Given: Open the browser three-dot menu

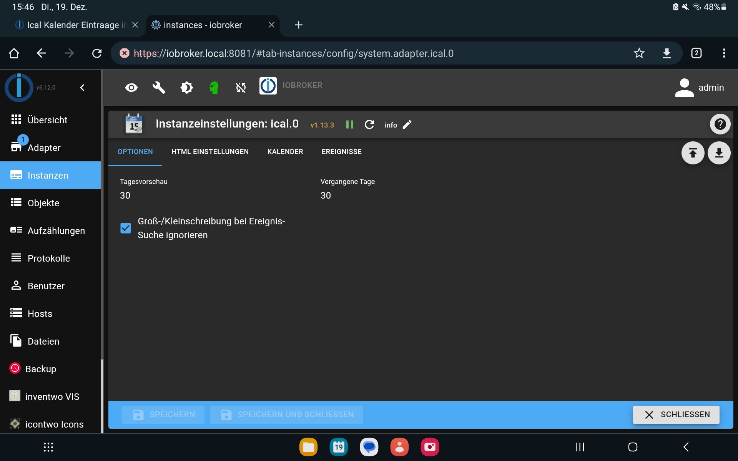Looking at the screenshot, I should point(724,53).
